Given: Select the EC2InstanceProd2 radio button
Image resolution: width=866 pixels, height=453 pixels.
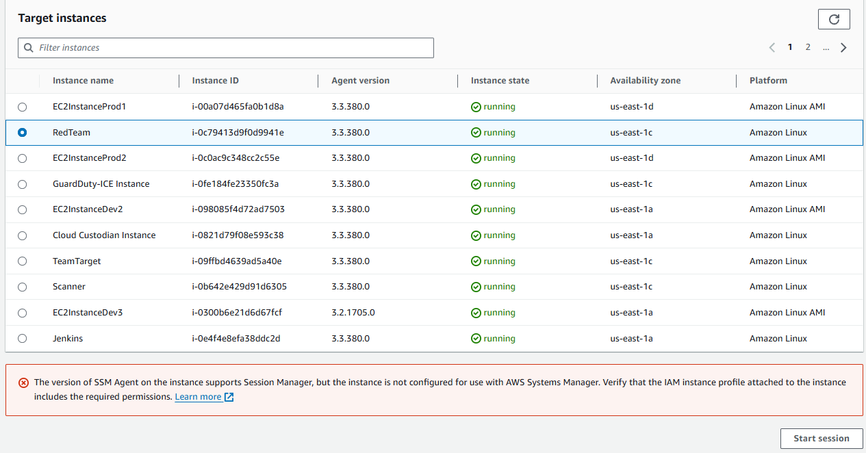Looking at the screenshot, I should [23, 158].
